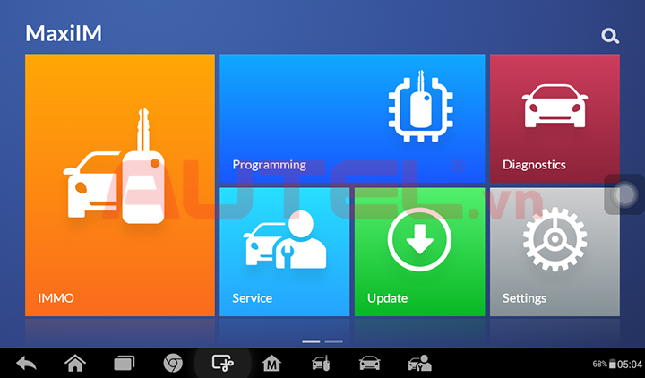This screenshot has width=645, height=378.
Task: Switch to the second page indicator
Action: (333, 341)
